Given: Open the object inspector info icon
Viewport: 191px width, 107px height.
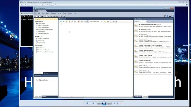Looking at the screenshot, I should 42,16.
